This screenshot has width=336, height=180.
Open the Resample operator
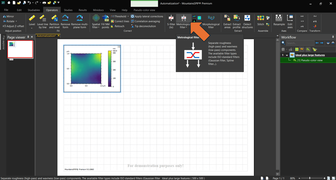[x=279, y=21]
